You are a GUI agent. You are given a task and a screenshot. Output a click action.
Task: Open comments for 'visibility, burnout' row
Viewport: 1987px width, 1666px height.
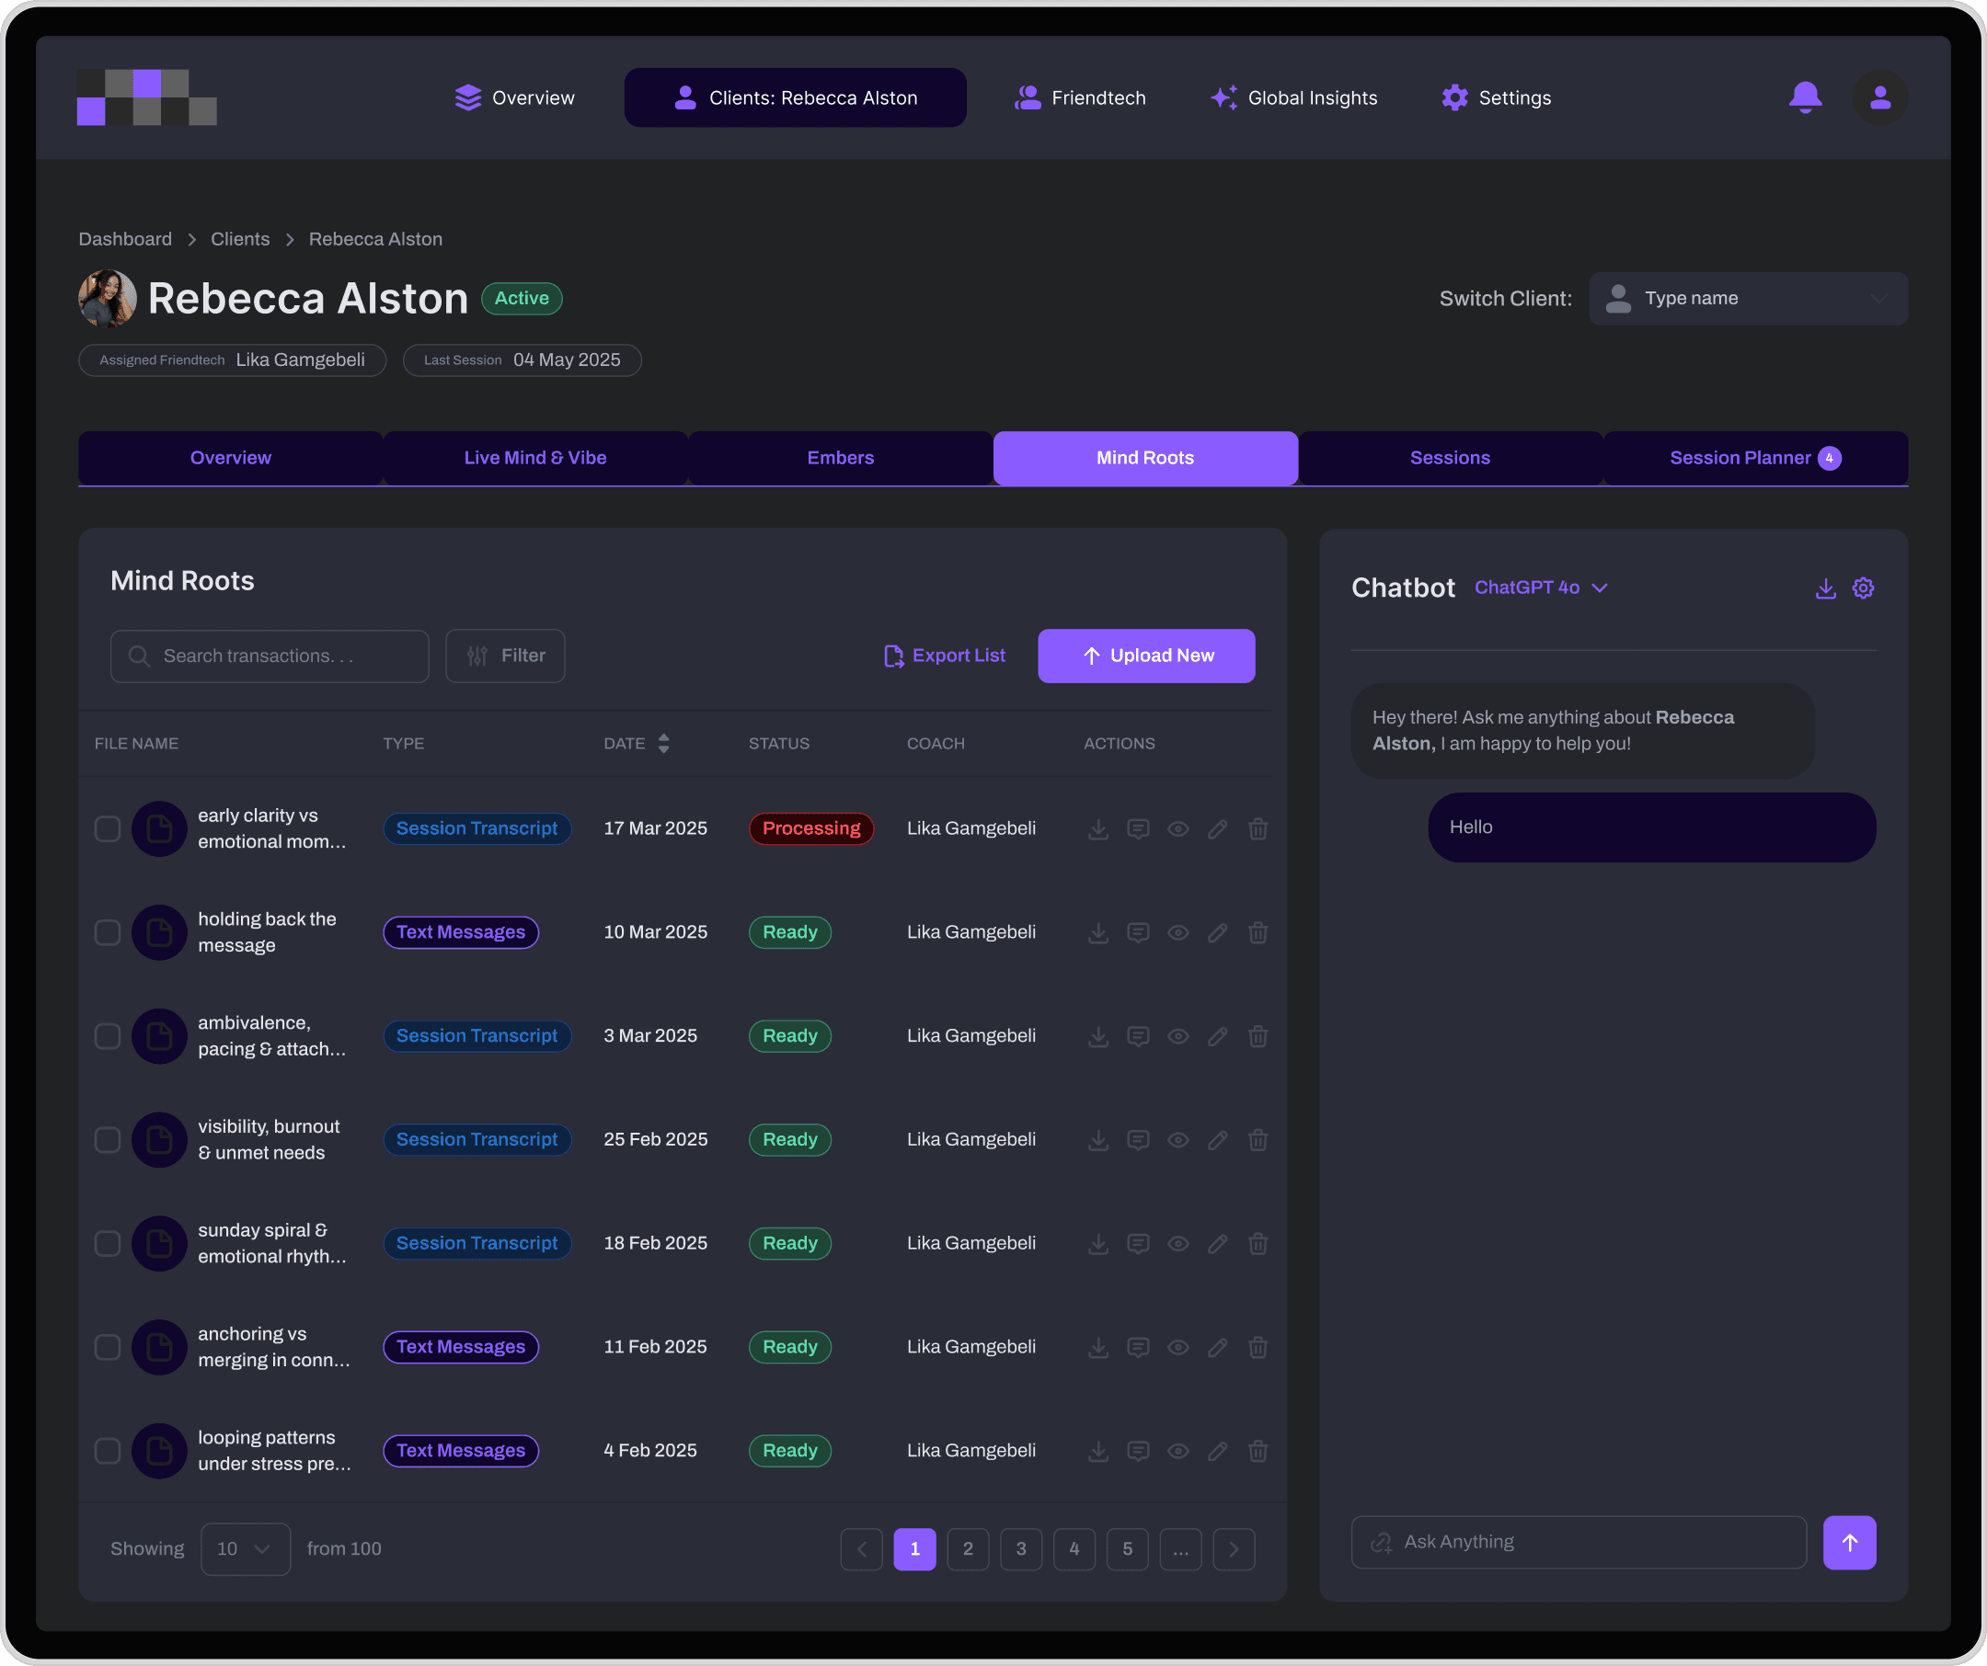coord(1137,1140)
